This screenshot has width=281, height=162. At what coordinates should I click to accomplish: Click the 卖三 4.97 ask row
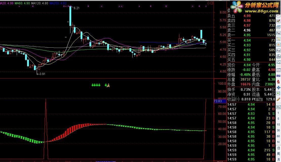[251, 25]
